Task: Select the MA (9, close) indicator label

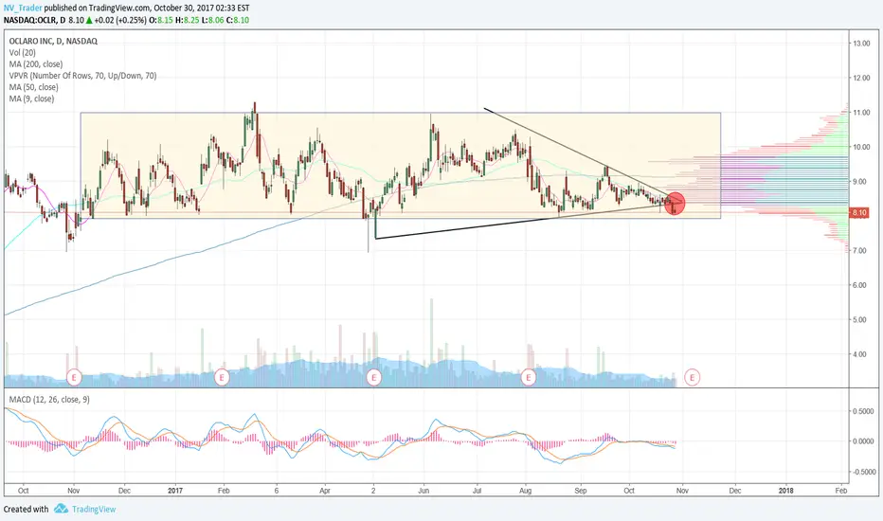Action: pyautogui.click(x=31, y=99)
